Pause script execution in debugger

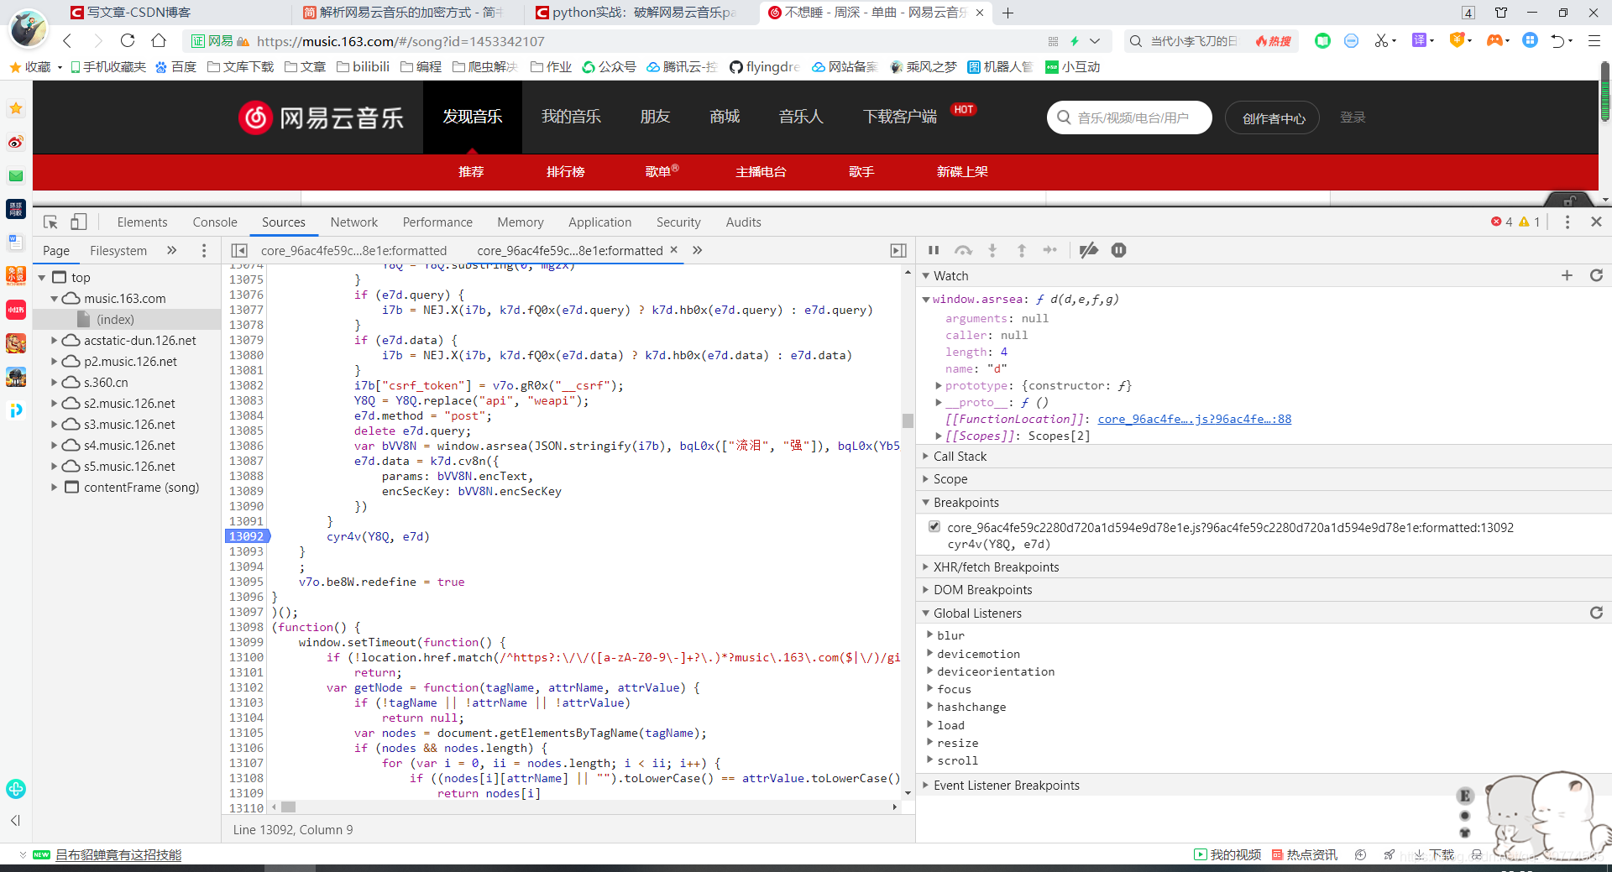point(934,250)
